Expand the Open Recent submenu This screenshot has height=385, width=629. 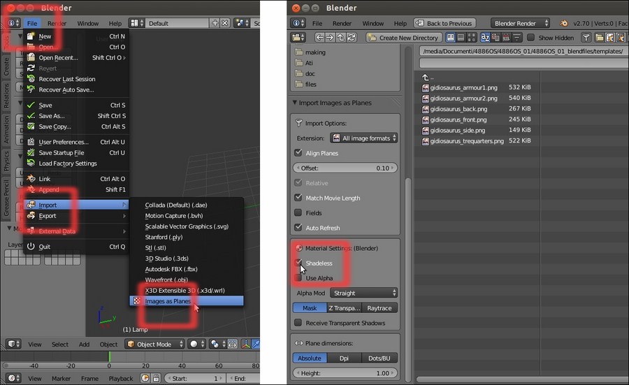[76, 58]
